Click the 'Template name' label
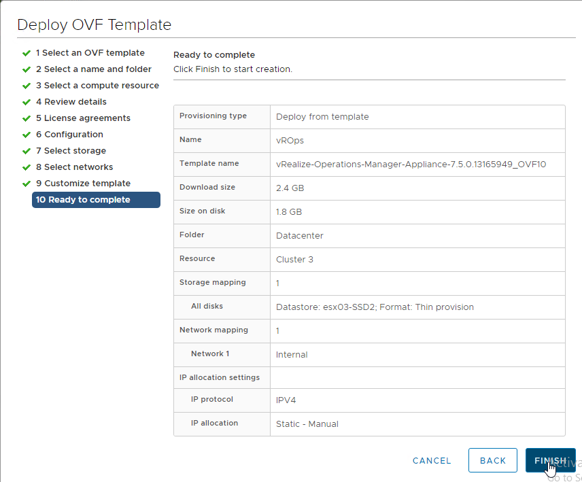The height and width of the screenshot is (482, 582). (x=209, y=163)
